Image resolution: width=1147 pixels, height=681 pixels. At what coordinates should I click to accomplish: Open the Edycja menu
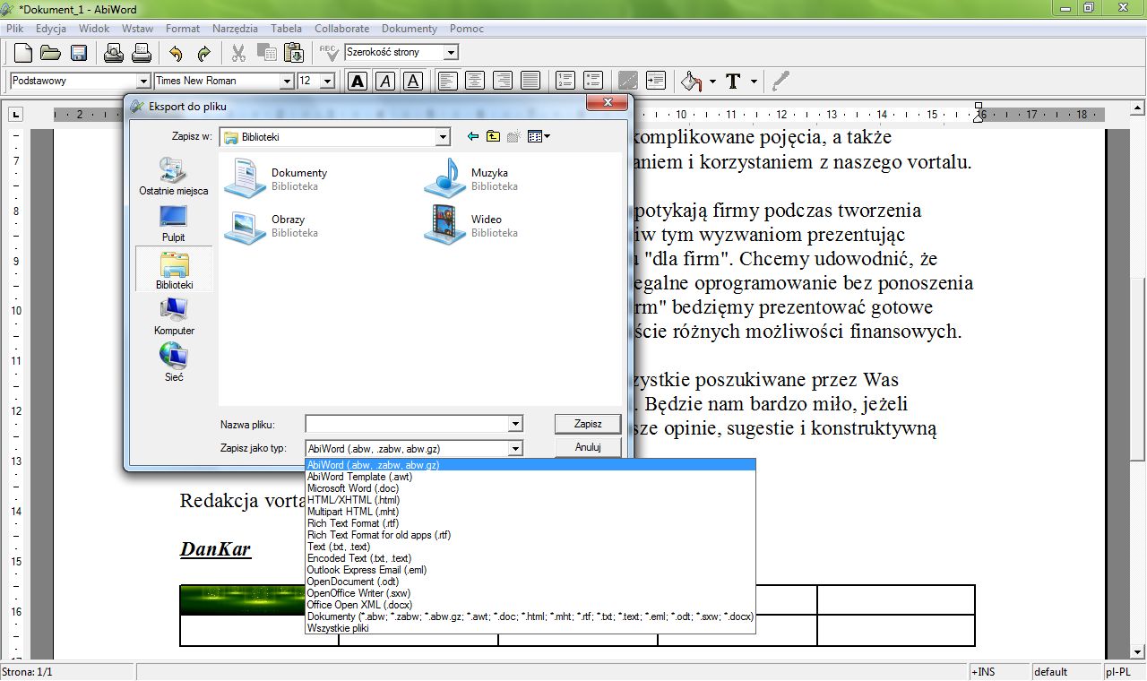51,29
